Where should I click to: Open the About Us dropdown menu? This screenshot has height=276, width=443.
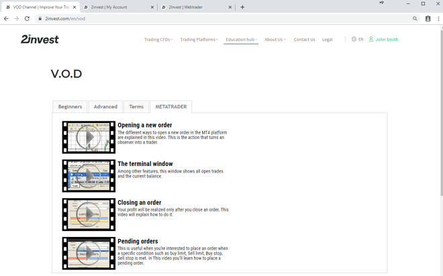click(275, 40)
